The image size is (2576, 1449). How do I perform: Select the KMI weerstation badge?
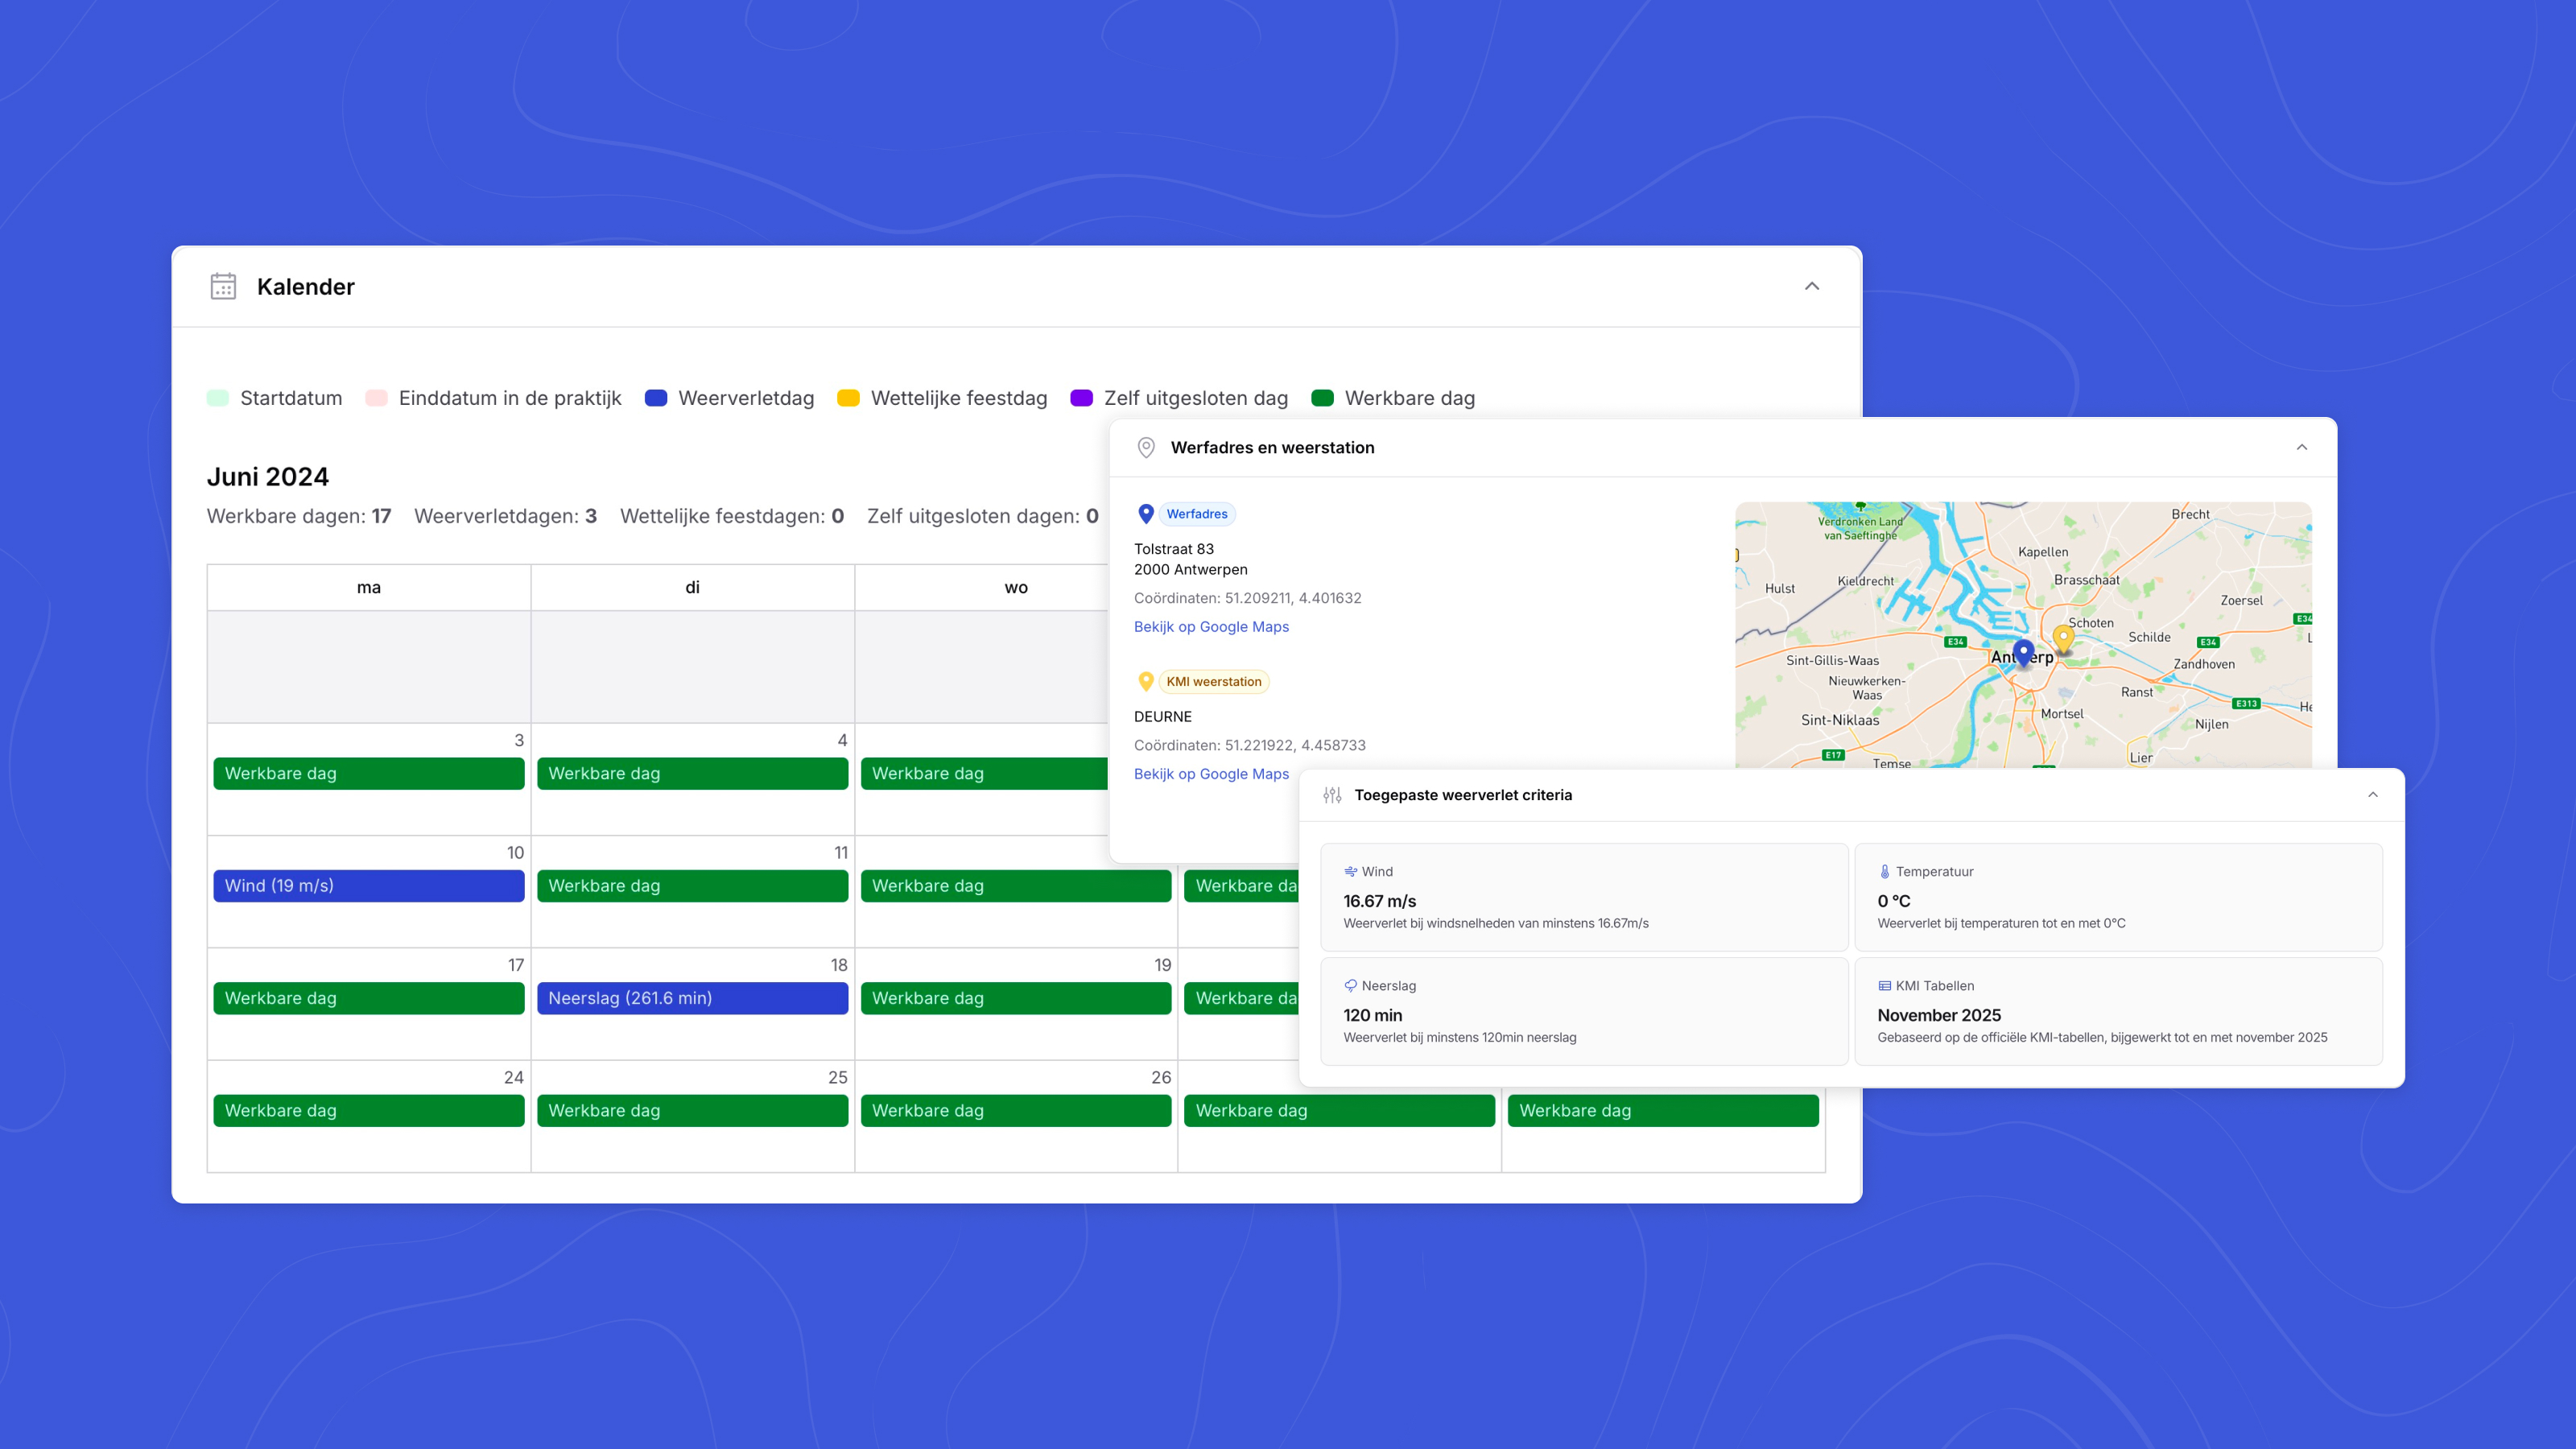pos(1214,682)
